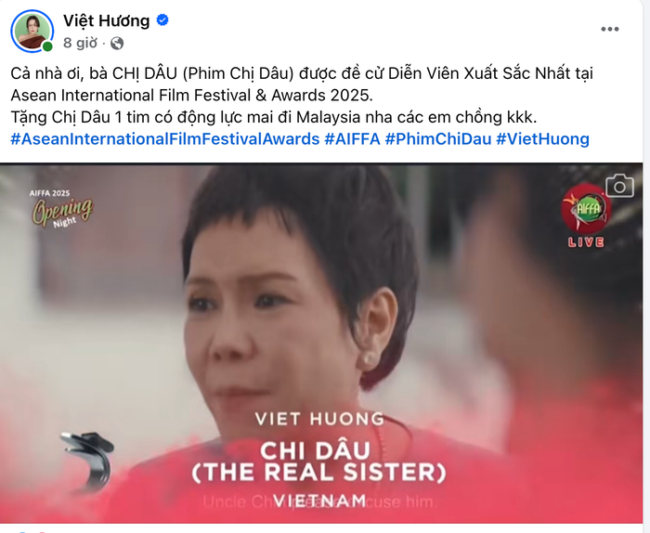The image size is (650, 533).
Task: Open the #PhimChiDau hashtag
Action: (437, 139)
